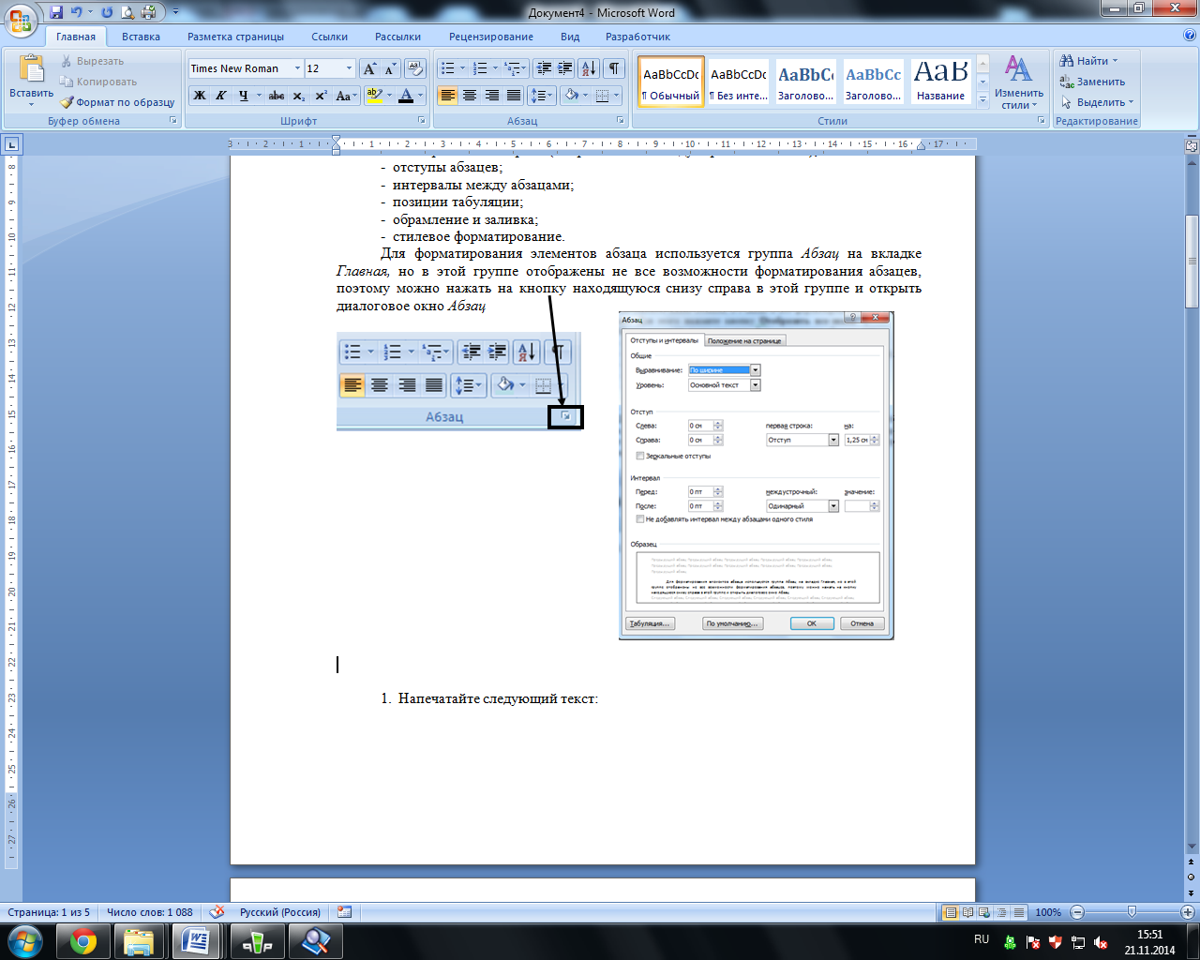
Task: Open the Times New Roman font dropdown
Action: click(298, 68)
